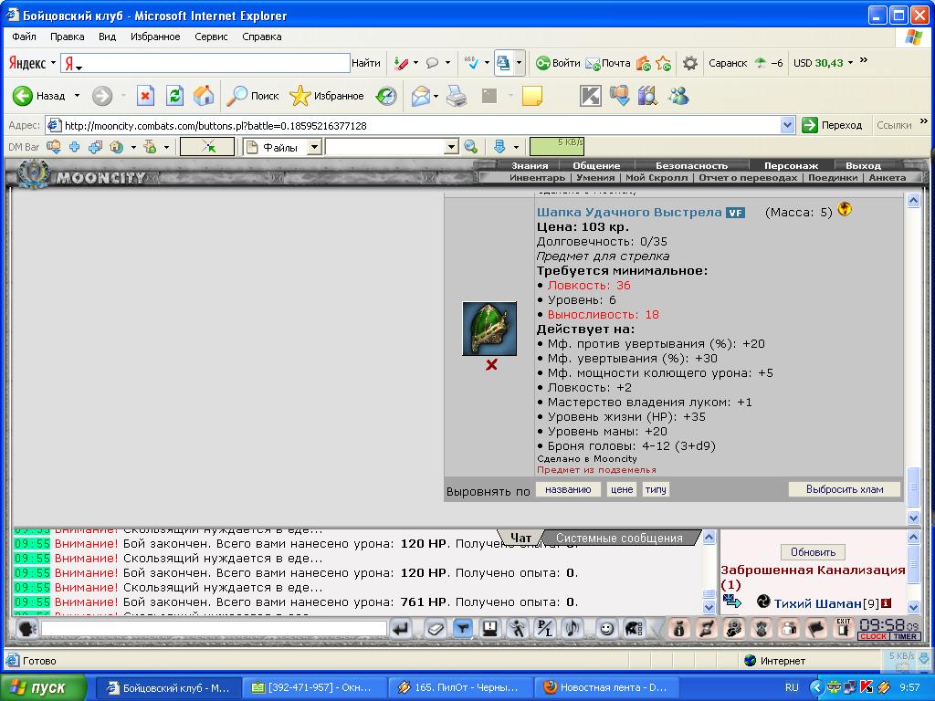Open the Файлы combo box dropdown
The image size is (935, 701).
(x=314, y=147)
